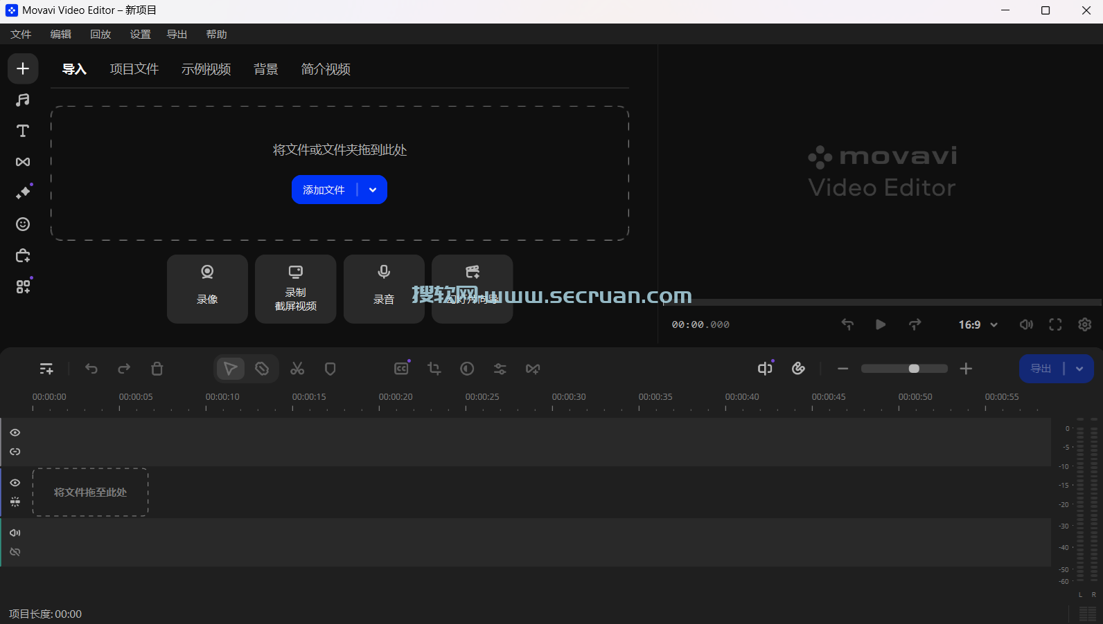
Task: Select the blade razor mode tool
Action: 262,369
